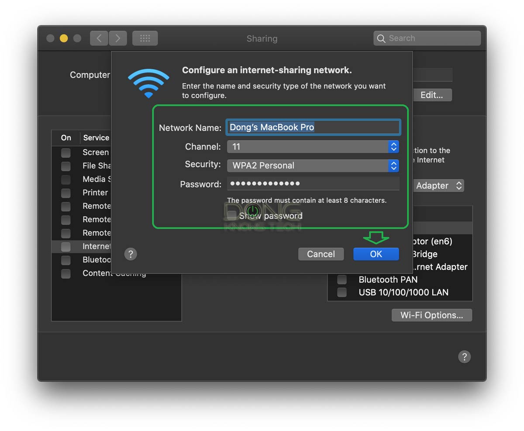Open the Security dropdown showing WPA2 Personal
This screenshot has width=524, height=431.
tap(313, 165)
